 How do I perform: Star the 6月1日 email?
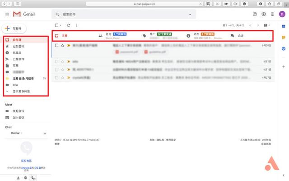tap(63, 70)
